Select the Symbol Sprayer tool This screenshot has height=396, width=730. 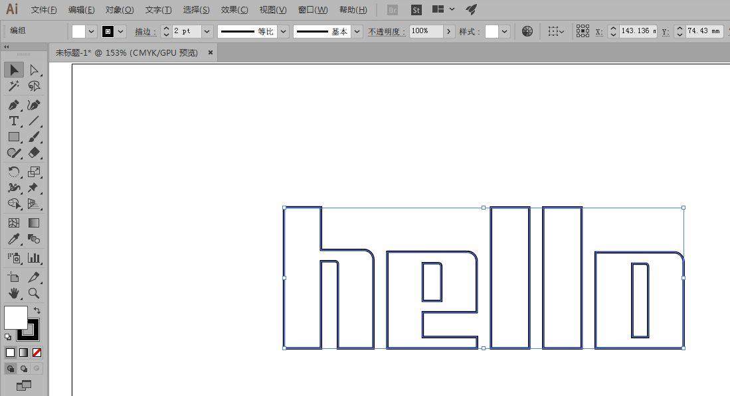click(14, 258)
